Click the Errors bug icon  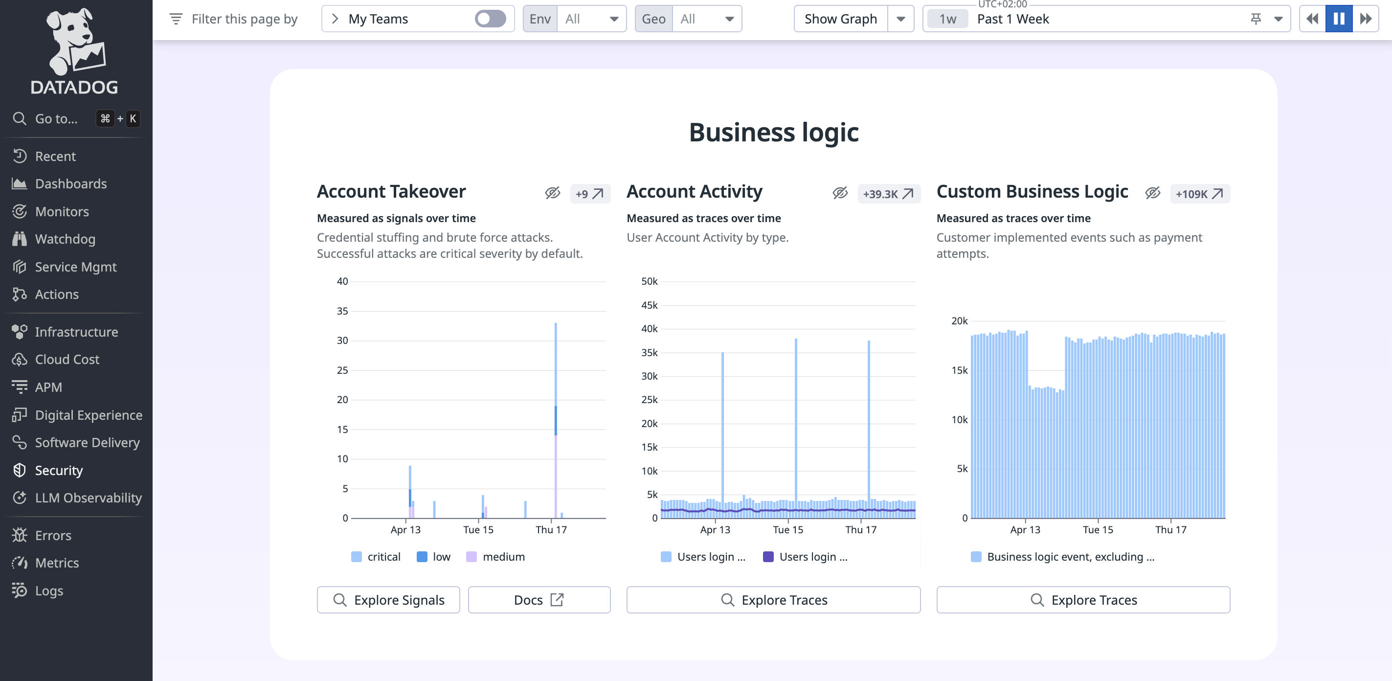click(20, 535)
